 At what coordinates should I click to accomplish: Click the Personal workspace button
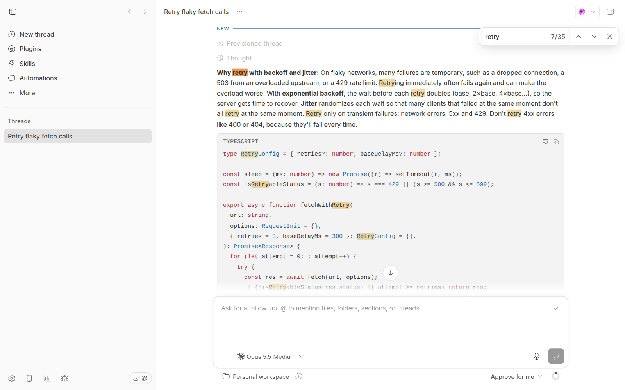tap(256, 377)
